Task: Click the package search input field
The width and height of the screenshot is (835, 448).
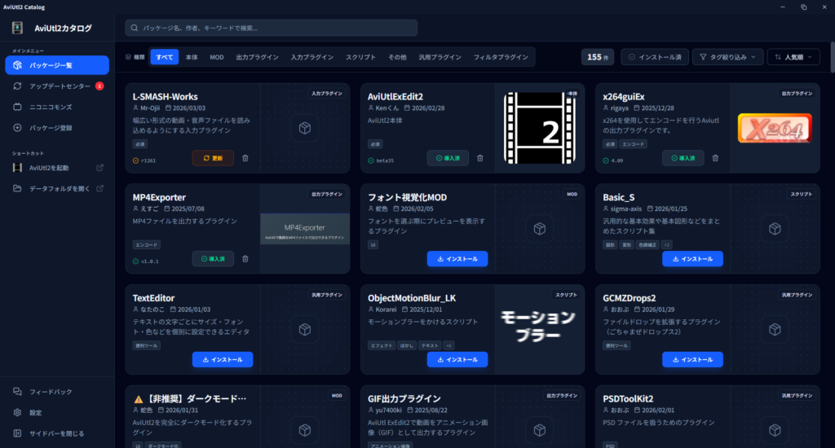Action: pyautogui.click(x=272, y=28)
